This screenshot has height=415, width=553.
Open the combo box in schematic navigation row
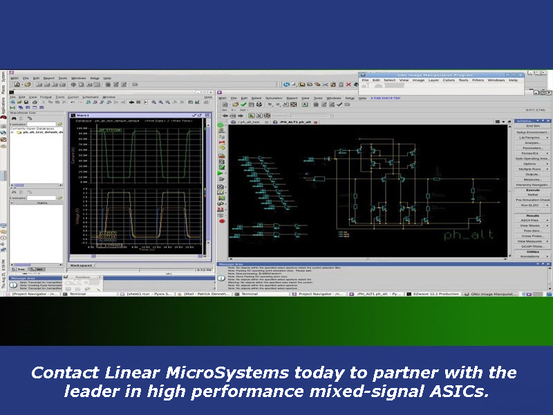311,116
